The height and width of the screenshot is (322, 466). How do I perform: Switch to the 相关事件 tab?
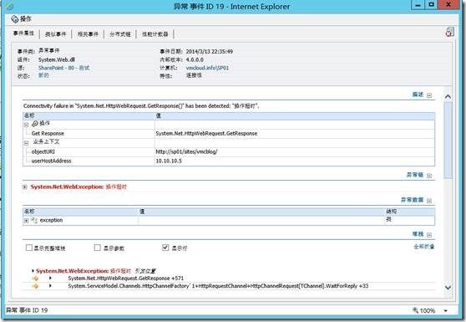pyautogui.click(x=88, y=34)
